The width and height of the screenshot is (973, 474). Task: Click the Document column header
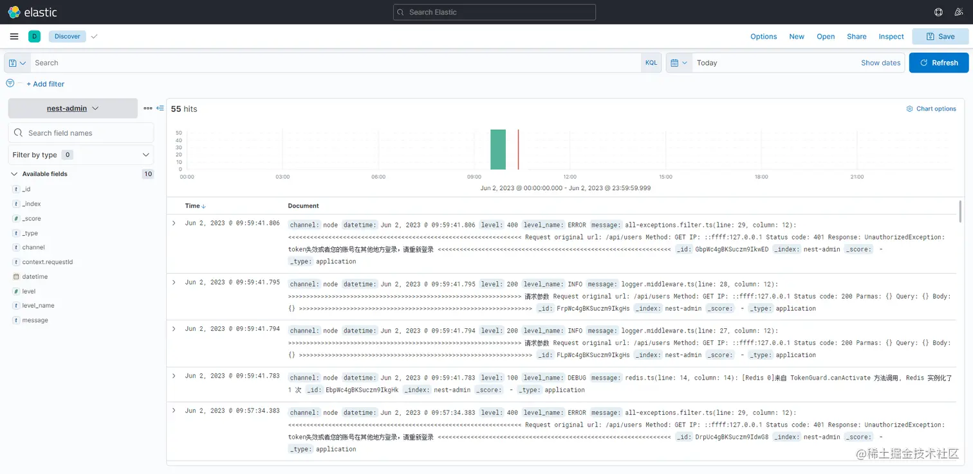click(304, 206)
